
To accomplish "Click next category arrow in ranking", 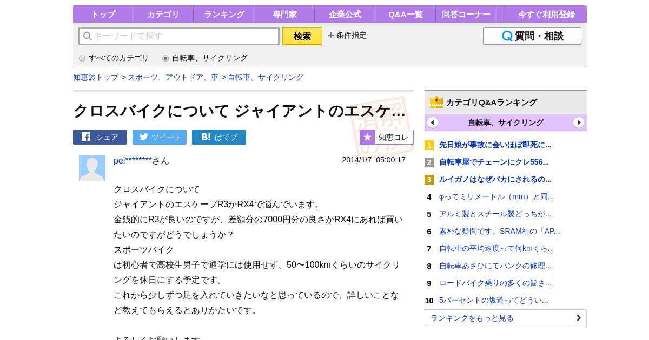I will click(x=579, y=123).
